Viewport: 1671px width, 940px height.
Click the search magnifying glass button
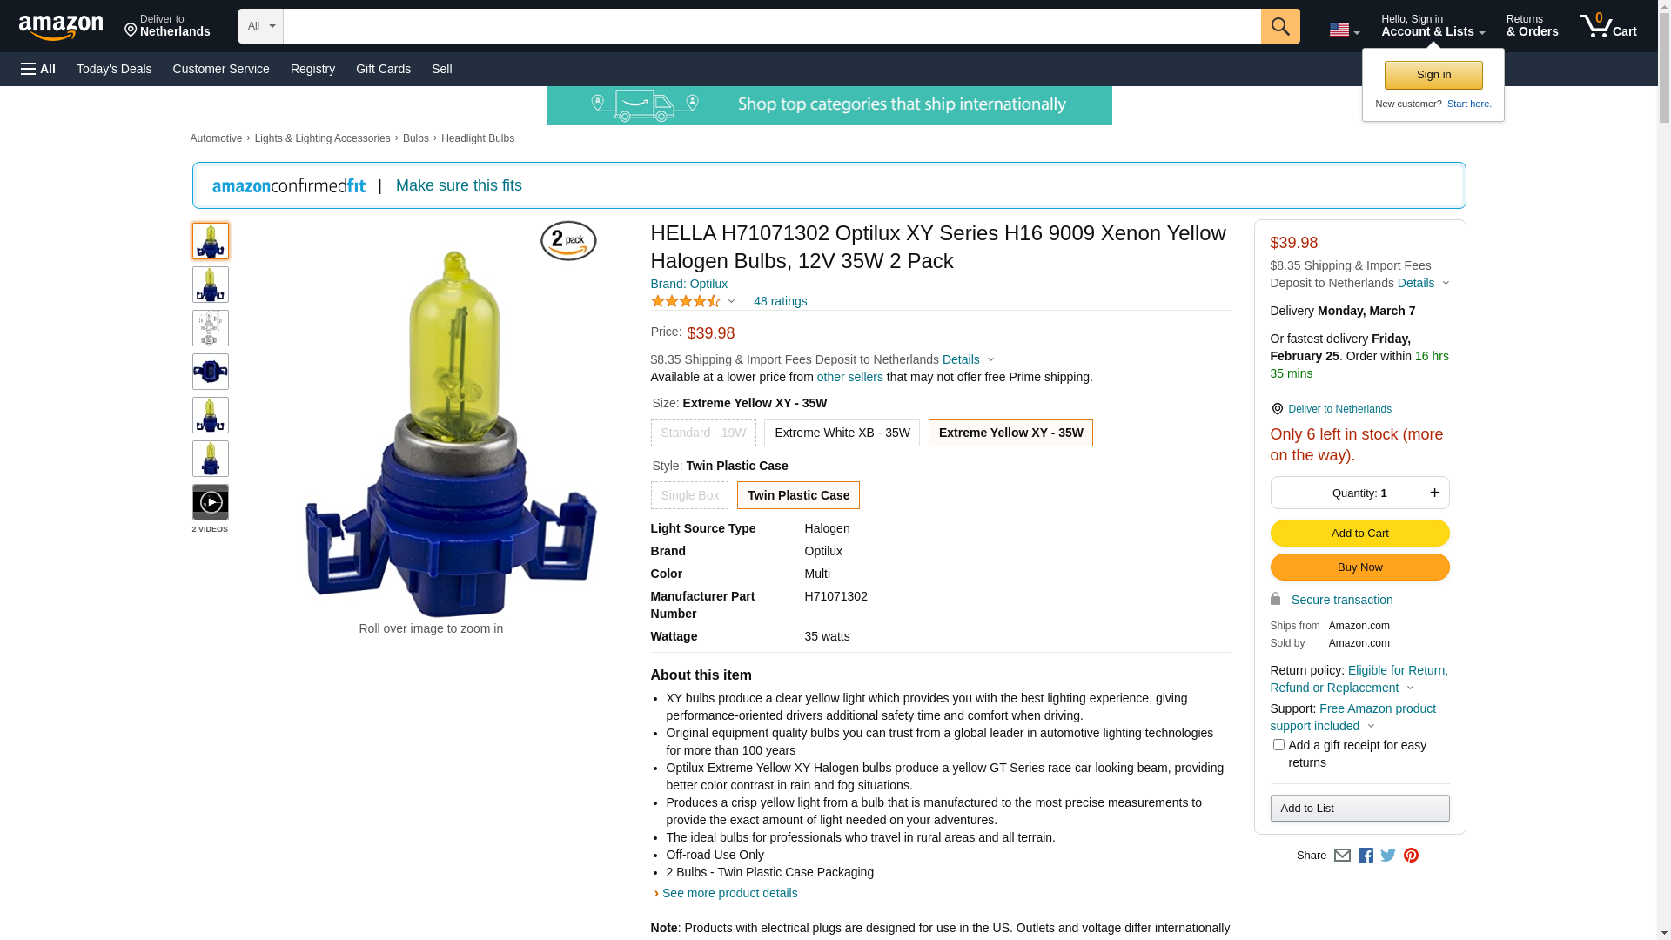1280,26
